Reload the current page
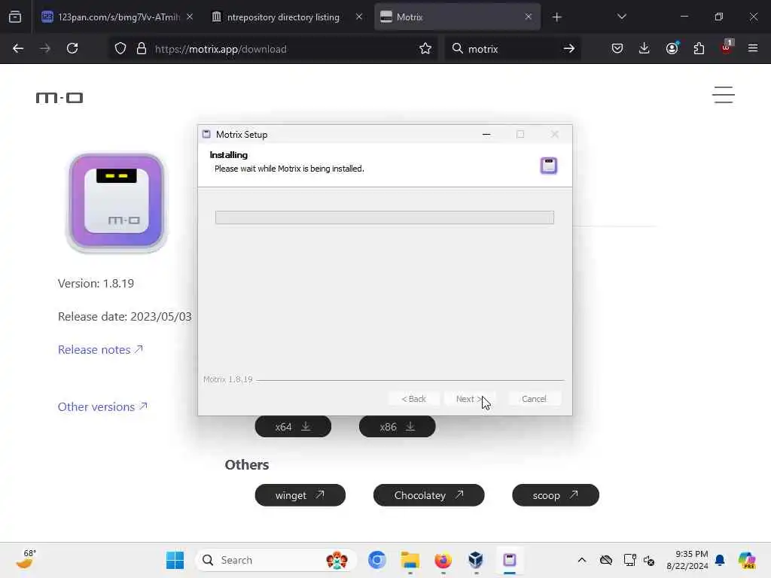The width and height of the screenshot is (771, 578). (72, 49)
